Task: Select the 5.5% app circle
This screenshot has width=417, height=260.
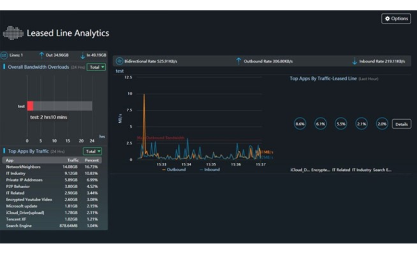Action: 341,124
